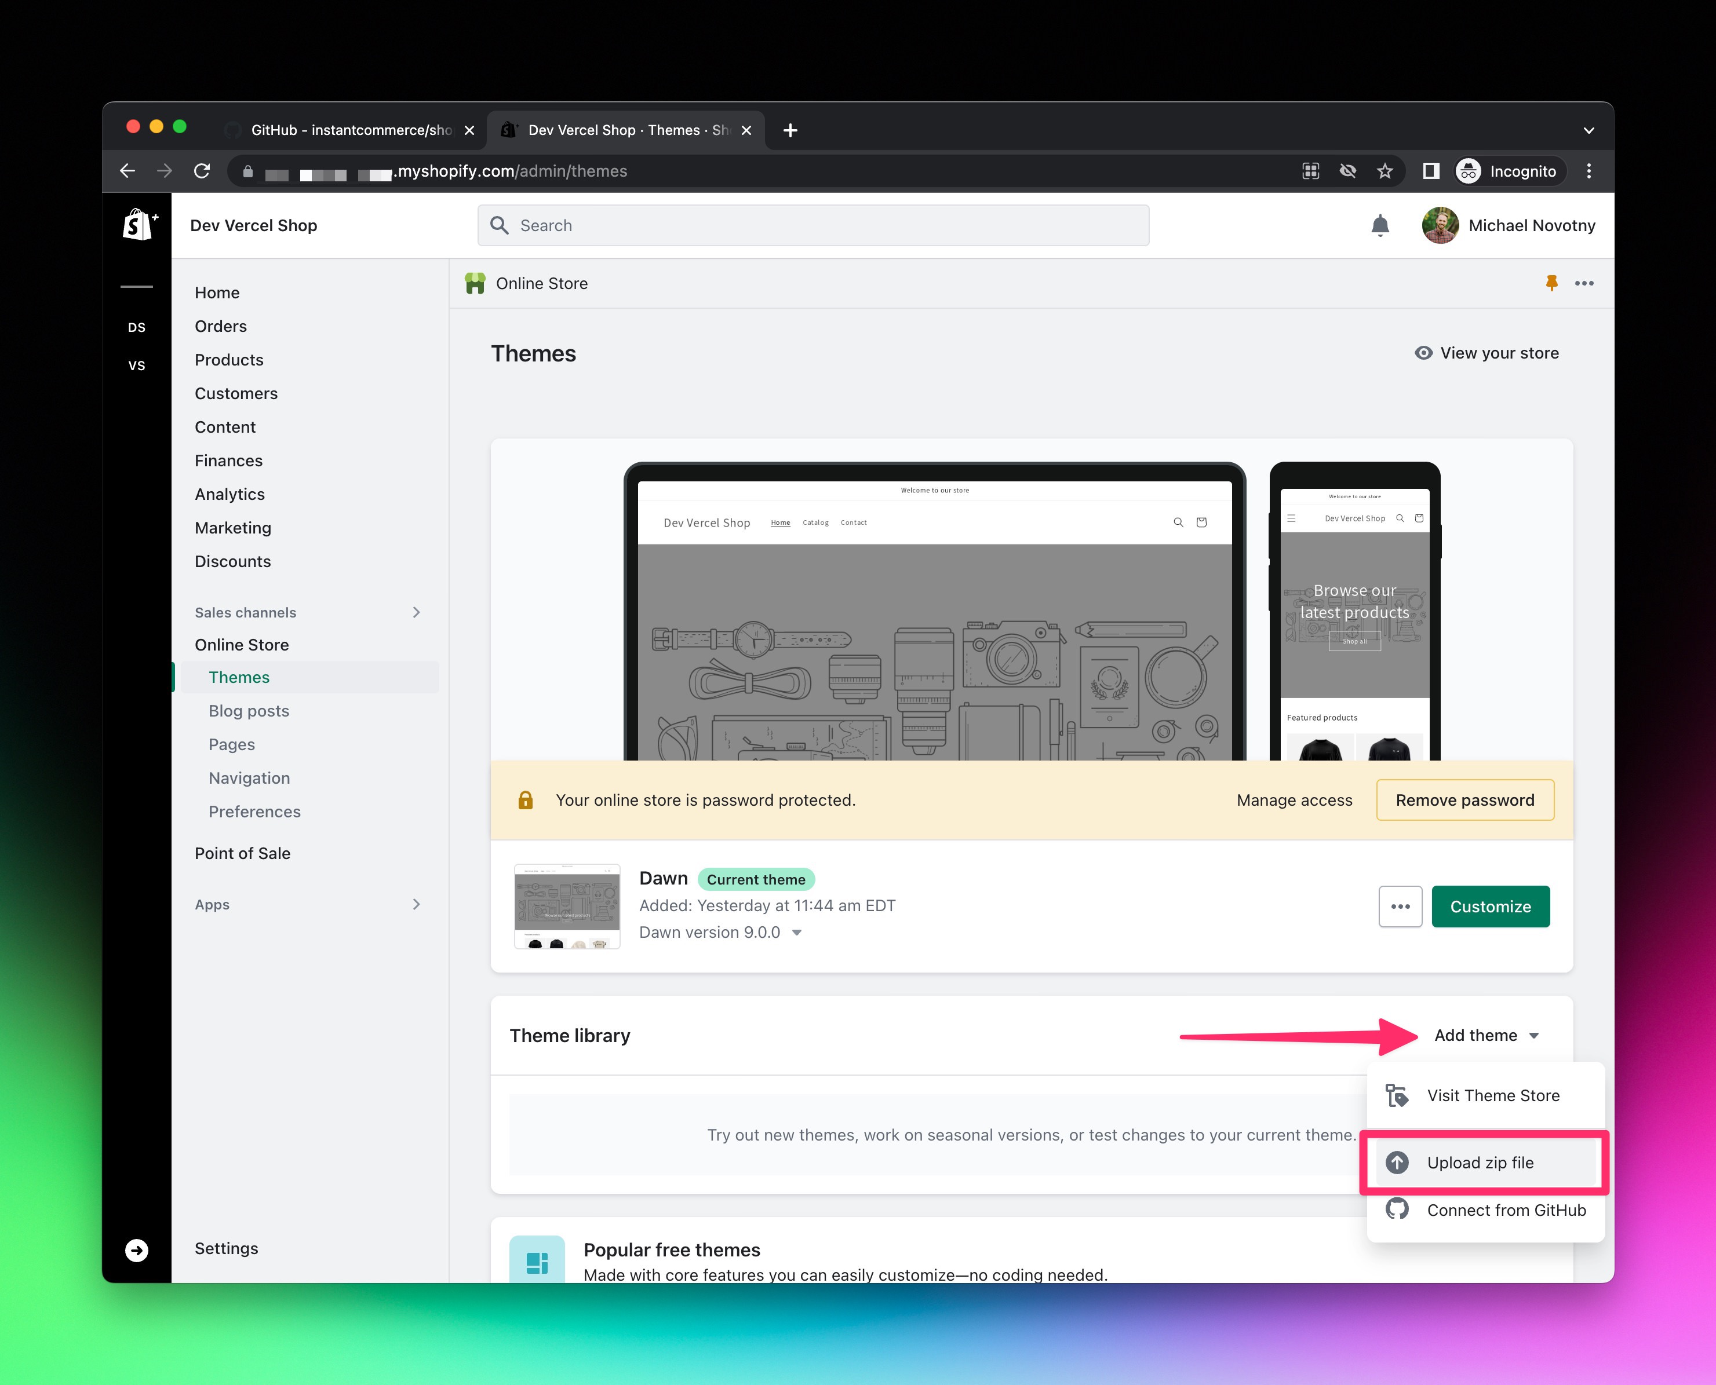
Task: Click the magnifier icon in search bar
Action: [x=500, y=225]
